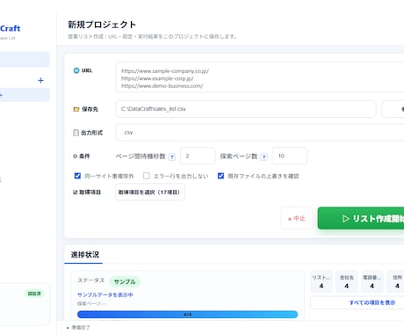Click the plus icon in the sidebar
The image size is (404, 334).
click(x=40, y=80)
